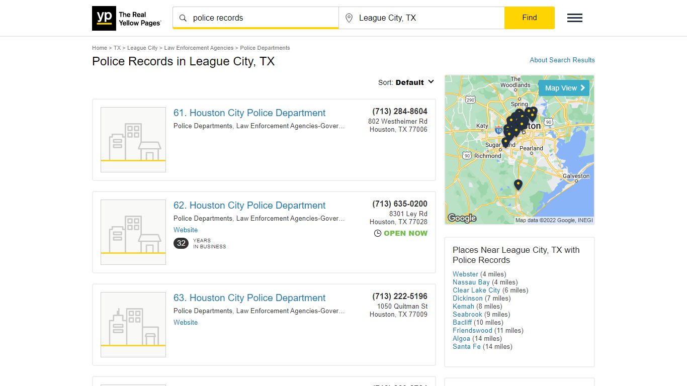The width and height of the screenshot is (687, 386).
Task: Click address 1050 Quitman St
Action: tap(402, 306)
